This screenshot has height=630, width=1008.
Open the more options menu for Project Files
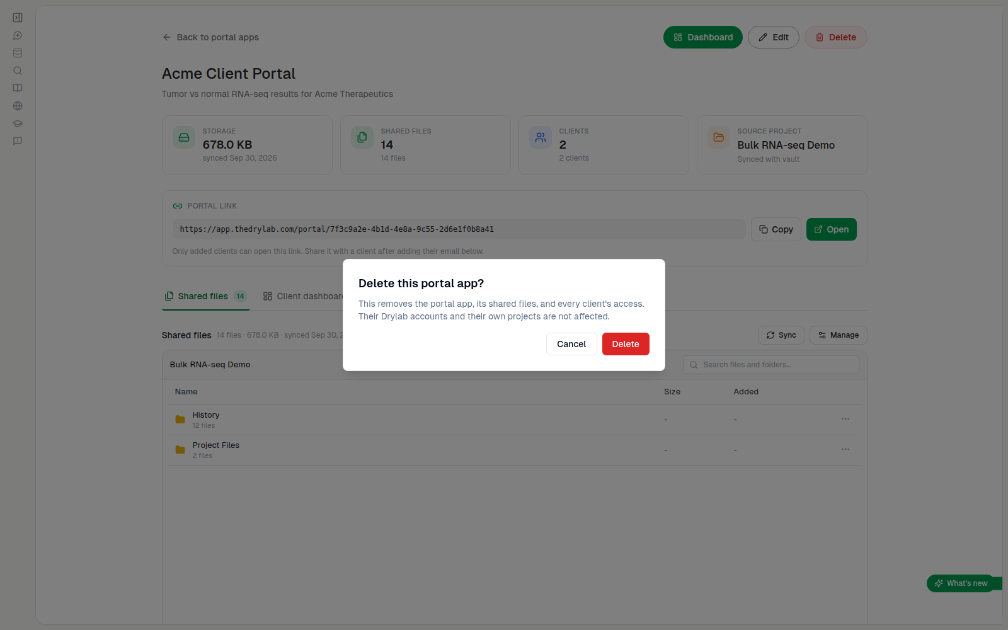pyautogui.click(x=845, y=449)
